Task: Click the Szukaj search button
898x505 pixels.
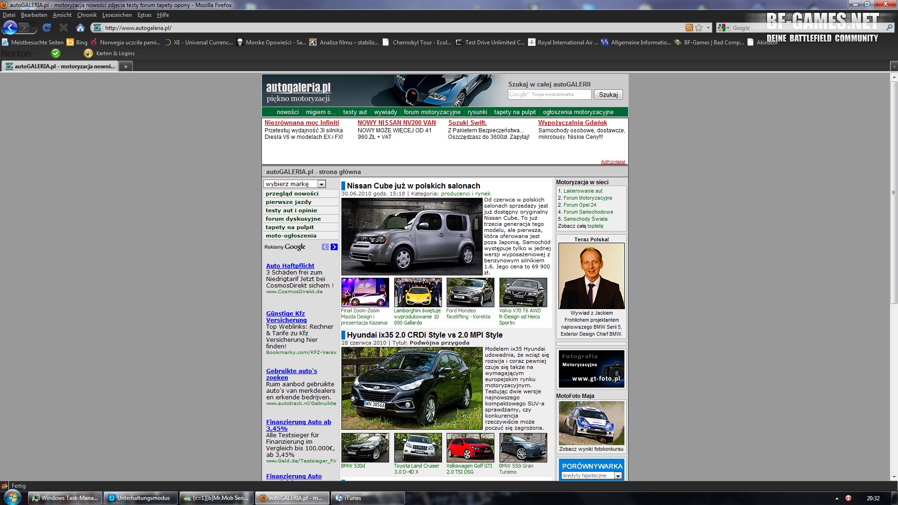Action: coord(608,94)
